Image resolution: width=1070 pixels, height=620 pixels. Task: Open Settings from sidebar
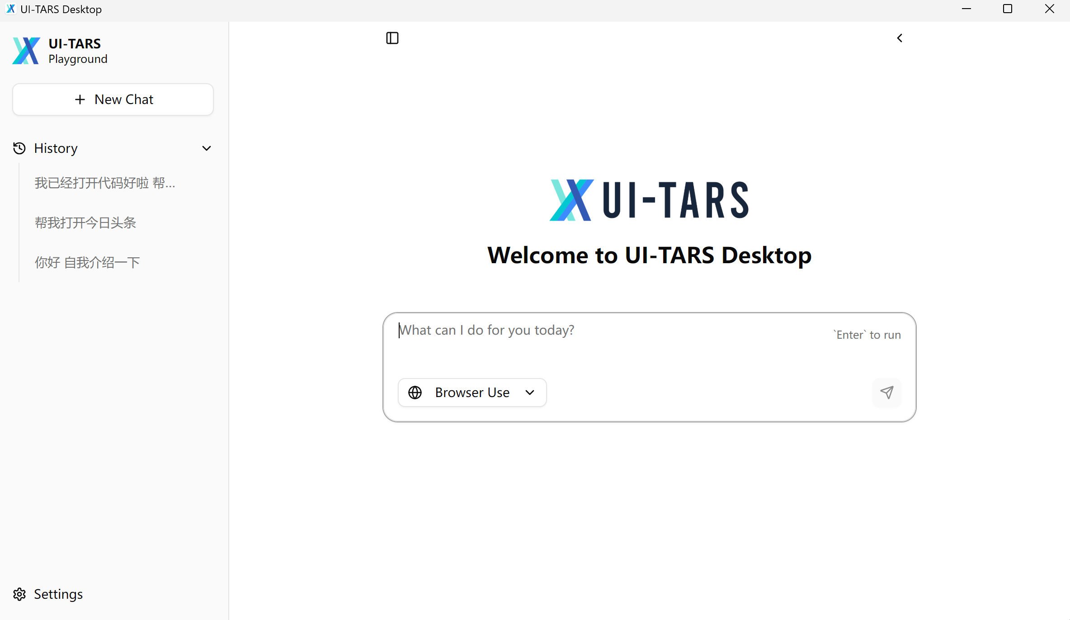click(58, 594)
